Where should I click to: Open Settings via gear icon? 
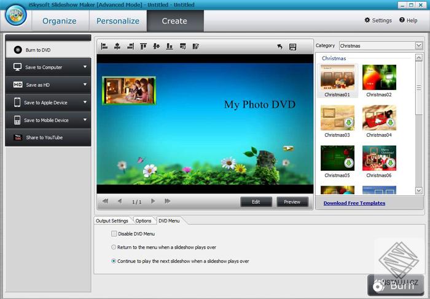367,20
